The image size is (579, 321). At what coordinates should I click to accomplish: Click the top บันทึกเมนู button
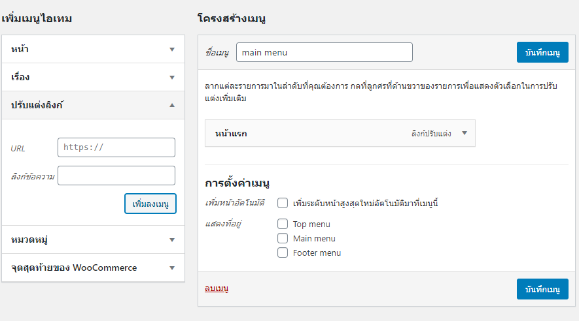click(542, 52)
